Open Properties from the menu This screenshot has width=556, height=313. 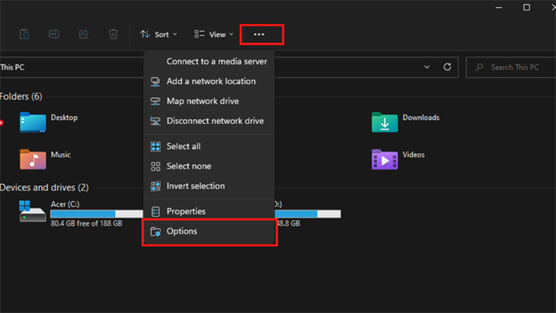point(209,211)
